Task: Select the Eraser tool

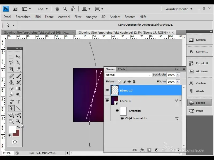Action: click(x=11, y=89)
